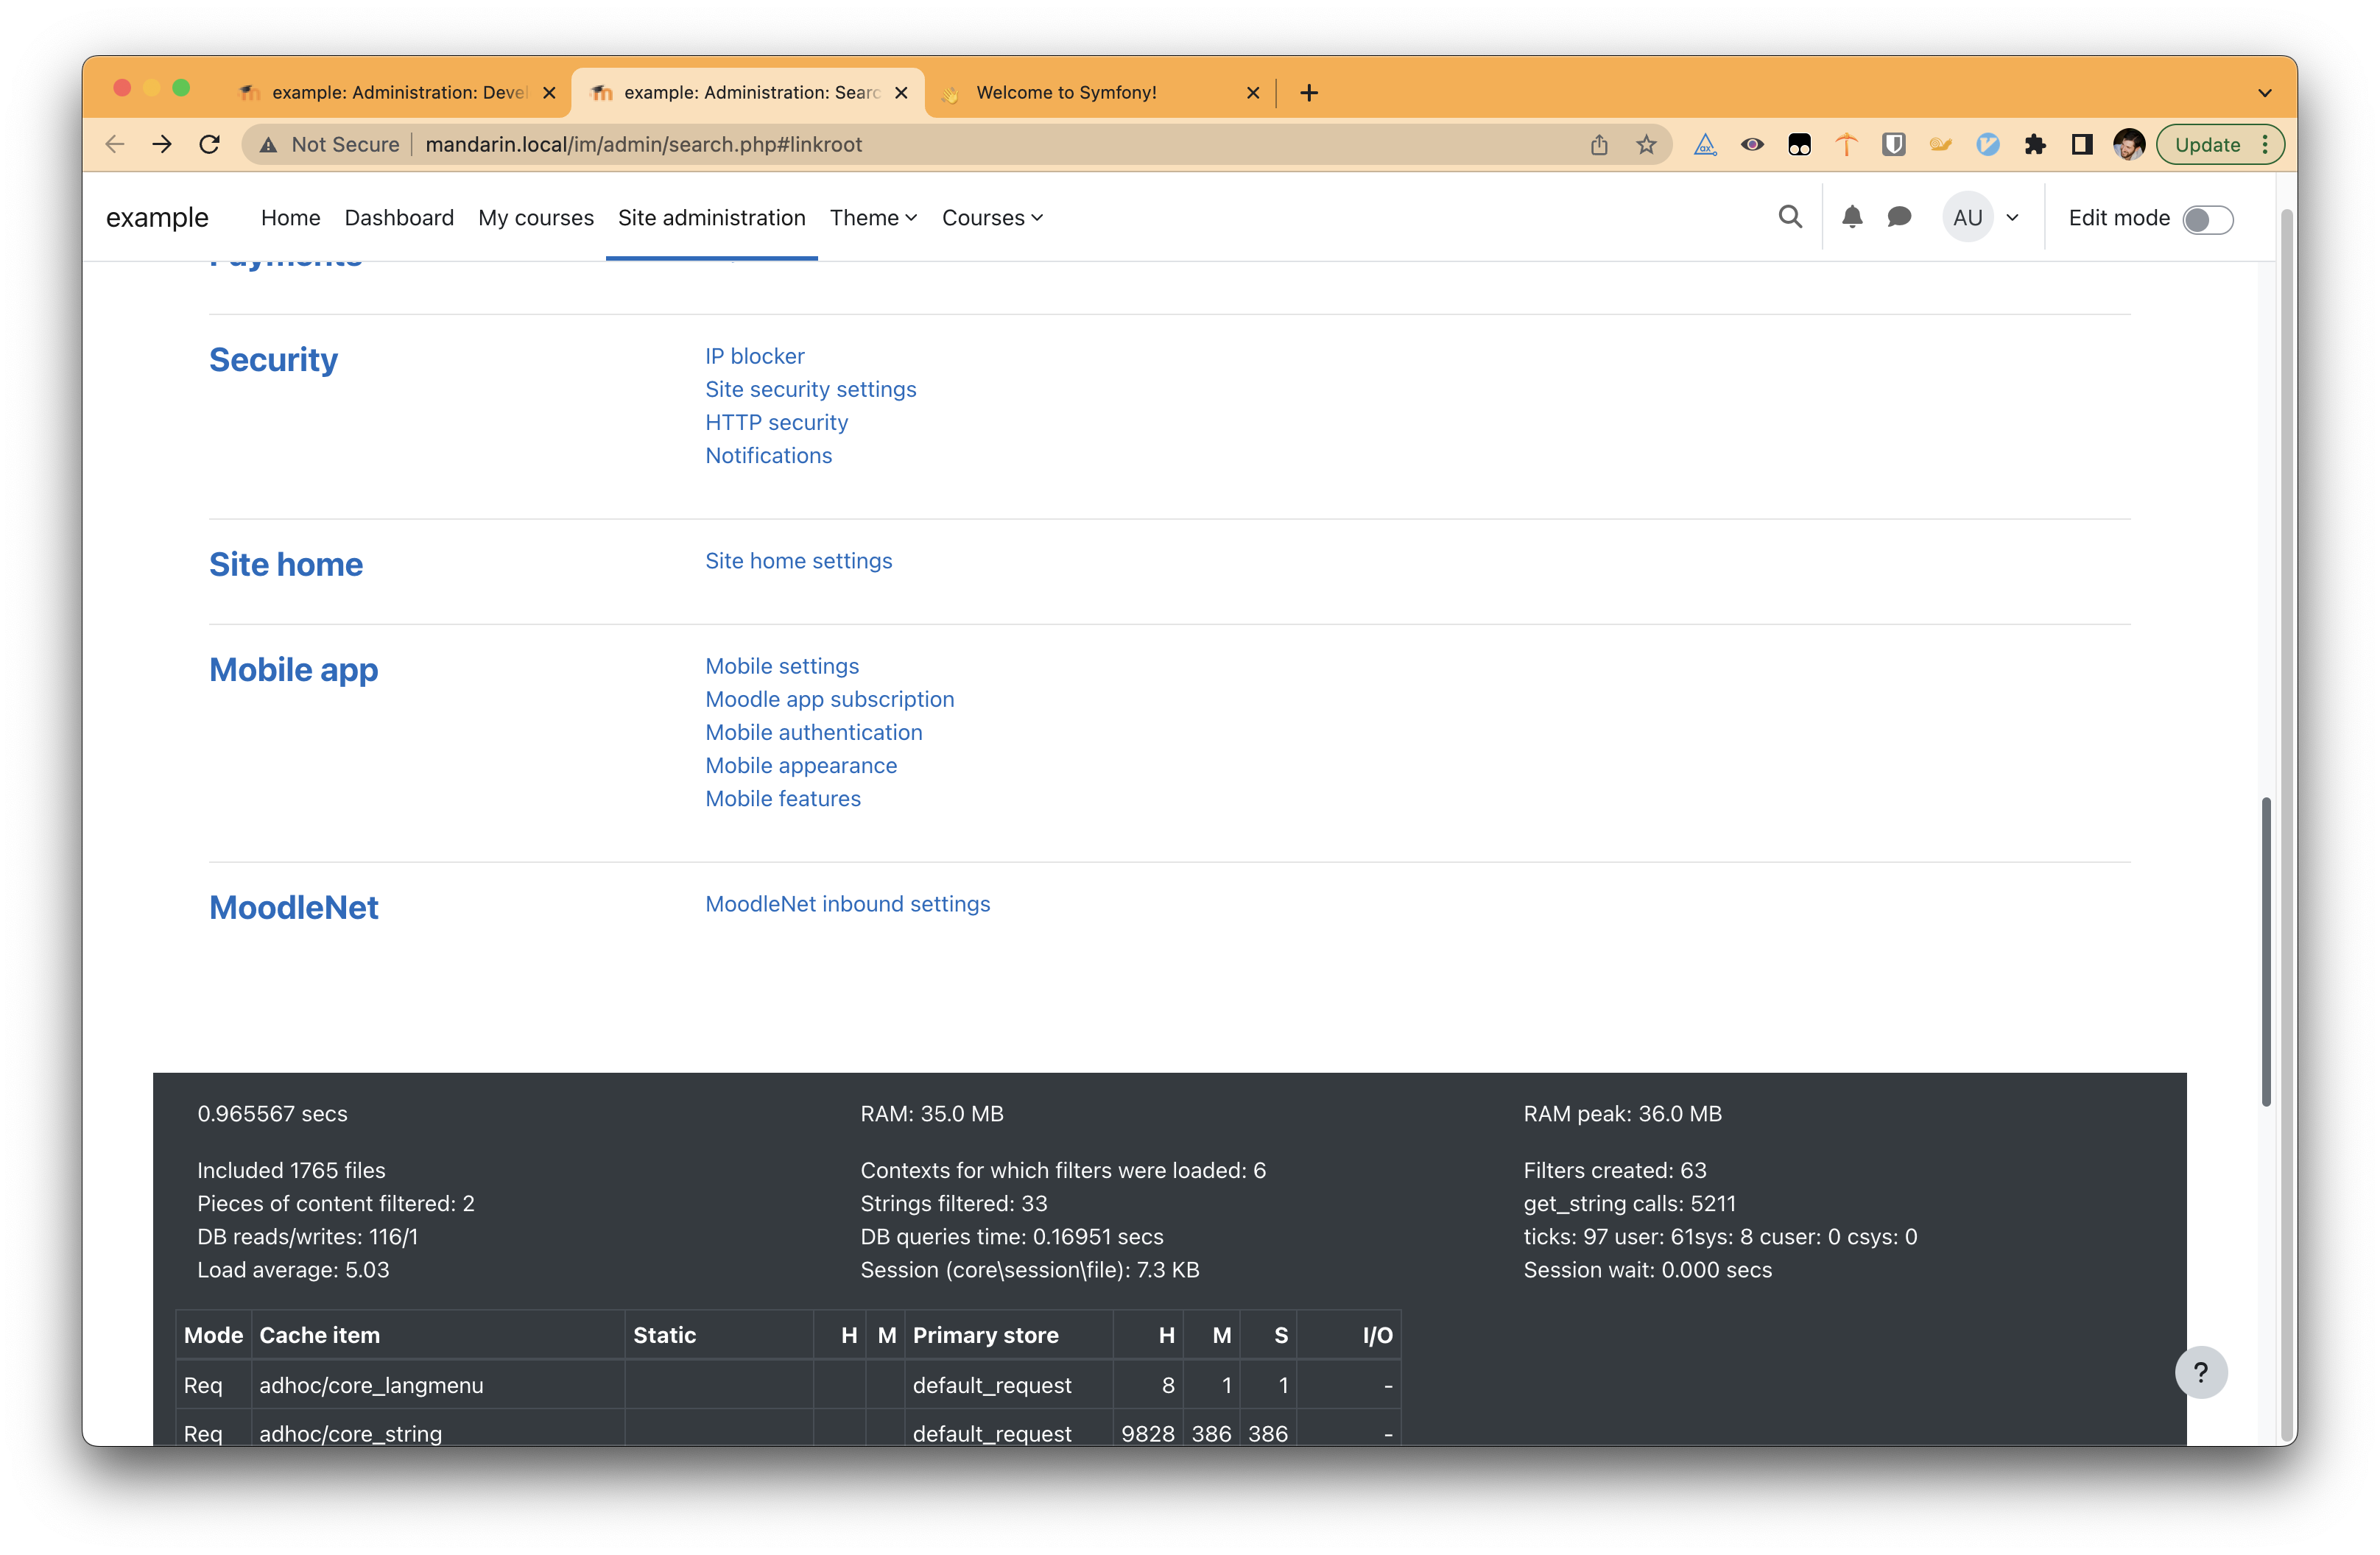Click the example site name

157,218
